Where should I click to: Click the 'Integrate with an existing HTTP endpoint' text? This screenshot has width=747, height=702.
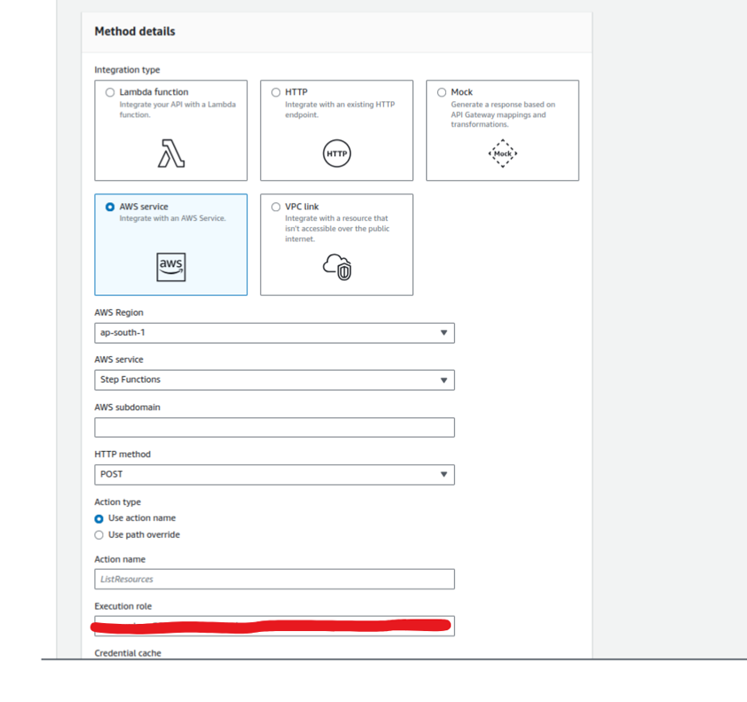[x=340, y=109]
